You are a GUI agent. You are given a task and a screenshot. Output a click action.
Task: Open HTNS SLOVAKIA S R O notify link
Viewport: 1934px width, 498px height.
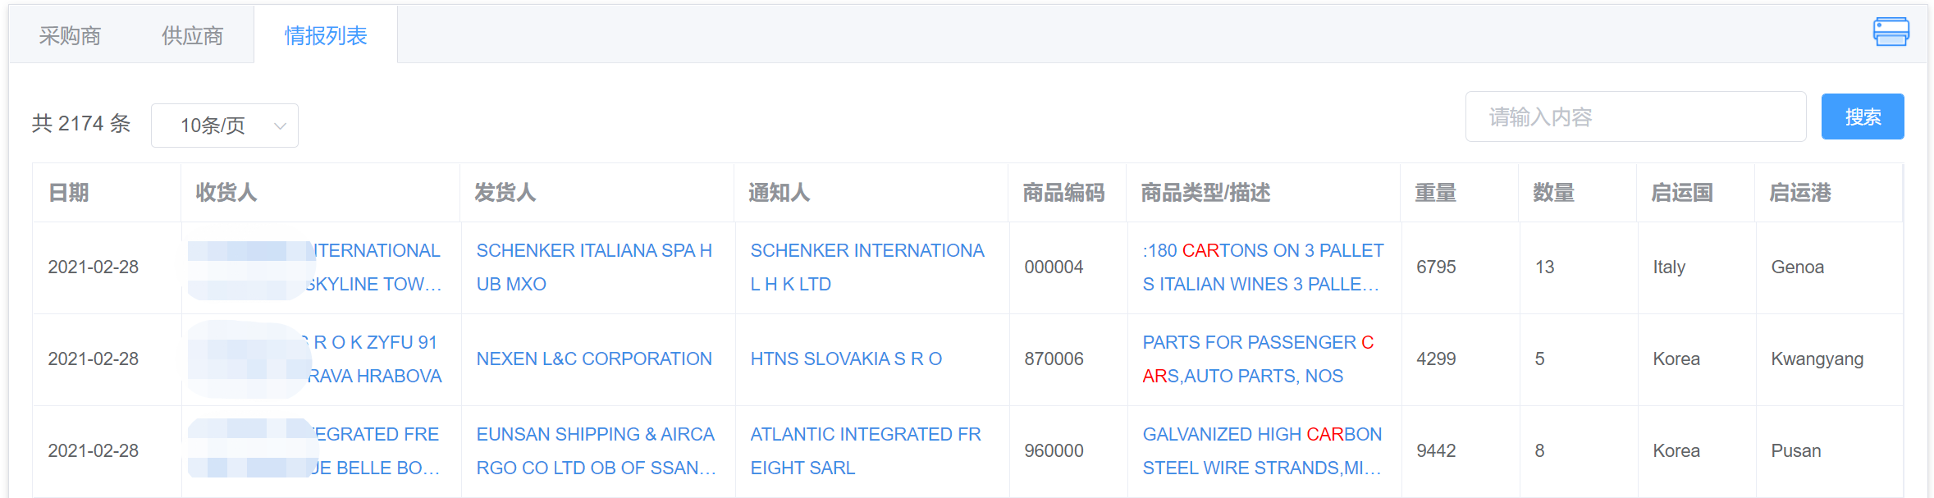[x=846, y=359]
